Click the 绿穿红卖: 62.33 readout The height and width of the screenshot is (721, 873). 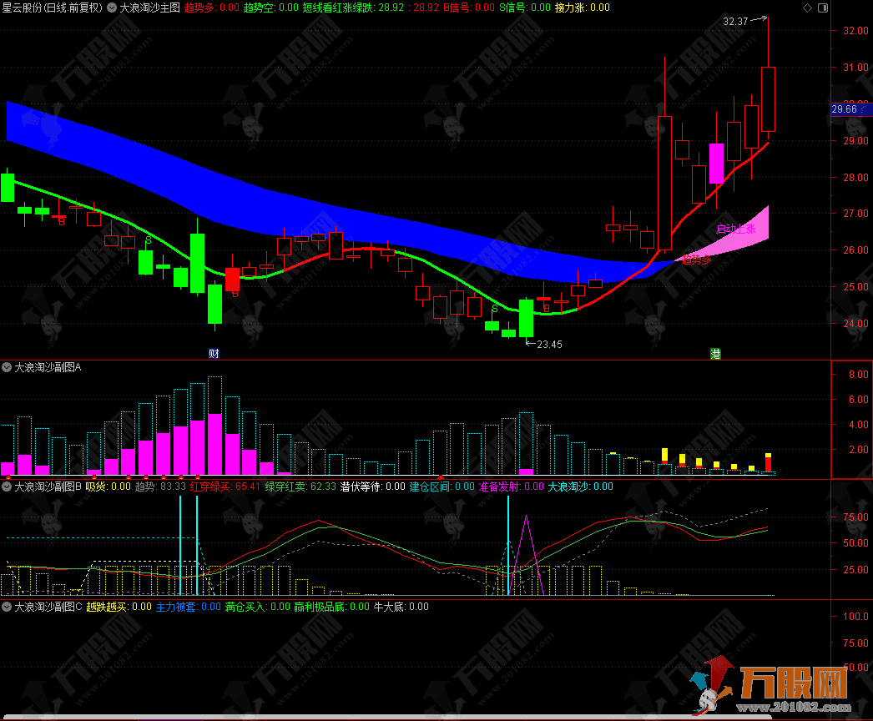click(300, 487)
